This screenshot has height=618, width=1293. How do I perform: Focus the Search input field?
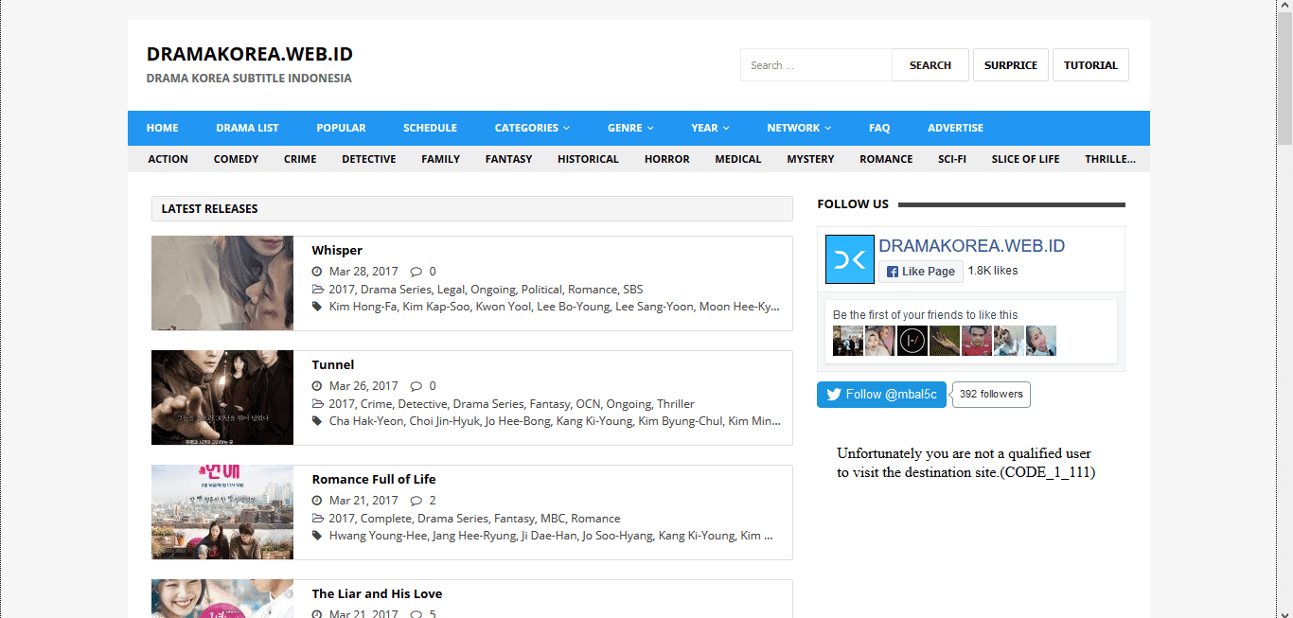(x=816, y=65)
